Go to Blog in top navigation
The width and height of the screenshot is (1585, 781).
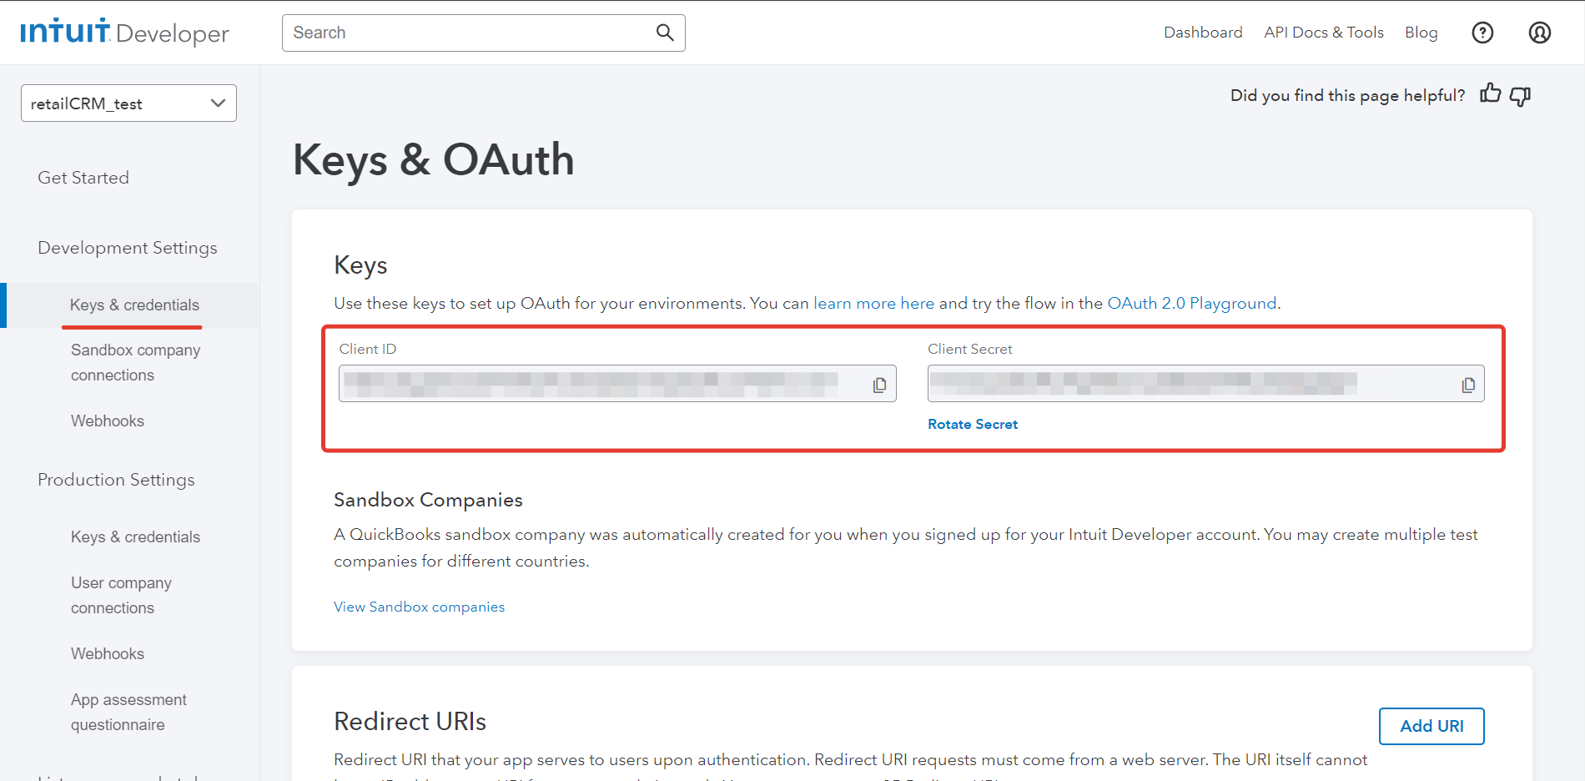tap(1421, 33)
